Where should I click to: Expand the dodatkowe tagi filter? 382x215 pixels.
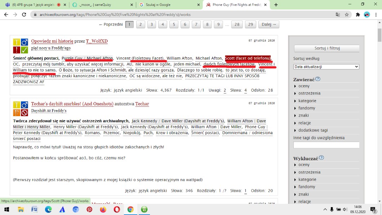312,130
